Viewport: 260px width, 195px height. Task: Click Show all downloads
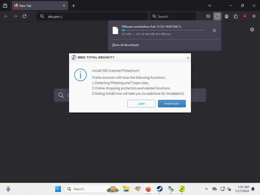(x=125, y=45)
